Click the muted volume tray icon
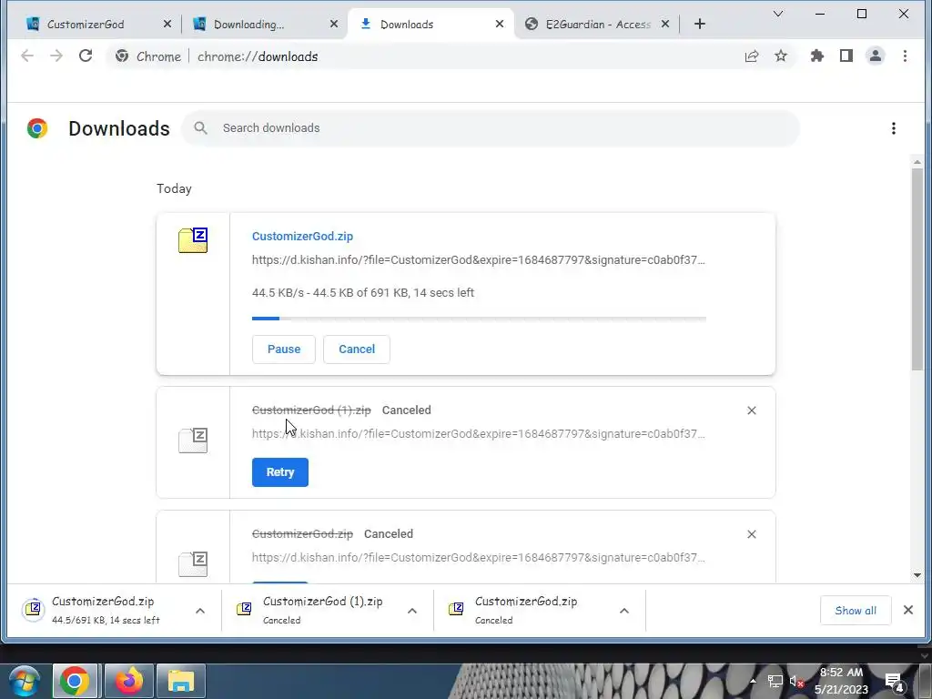This screenshot has height=699, width=932. tap(796, 681)
